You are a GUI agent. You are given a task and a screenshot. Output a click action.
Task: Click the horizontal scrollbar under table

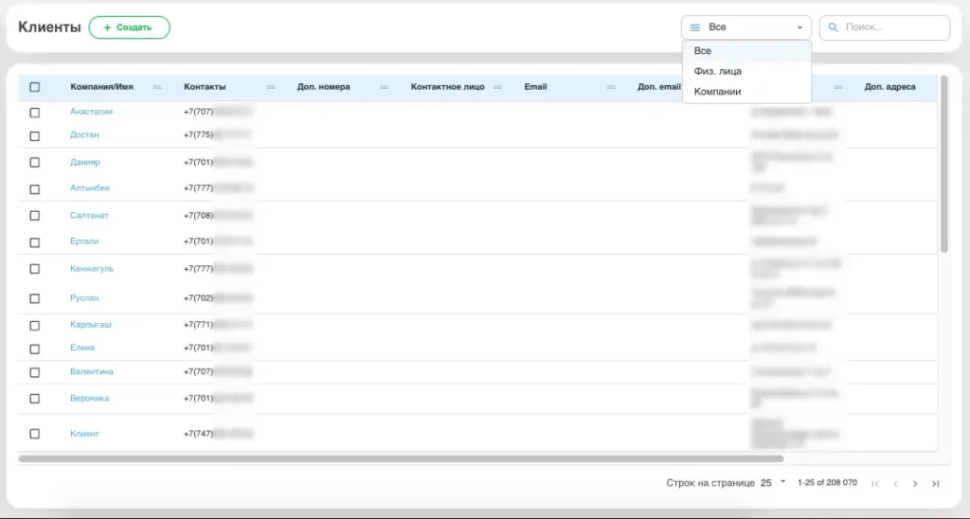click(398, 458)
